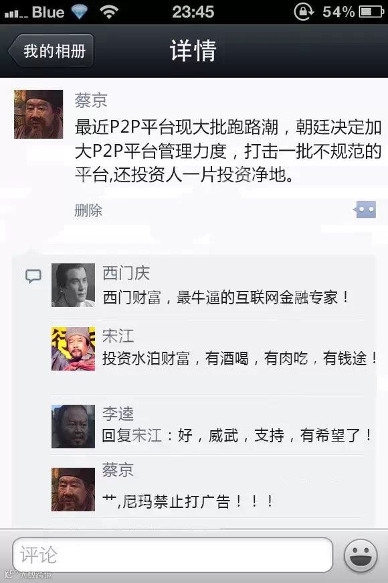Tap the blue diamond carrier icon
The image size is (388, 583).
pos(79,12)
